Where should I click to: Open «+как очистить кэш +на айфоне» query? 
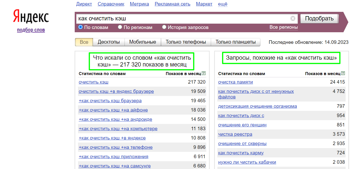click(113, 110)
